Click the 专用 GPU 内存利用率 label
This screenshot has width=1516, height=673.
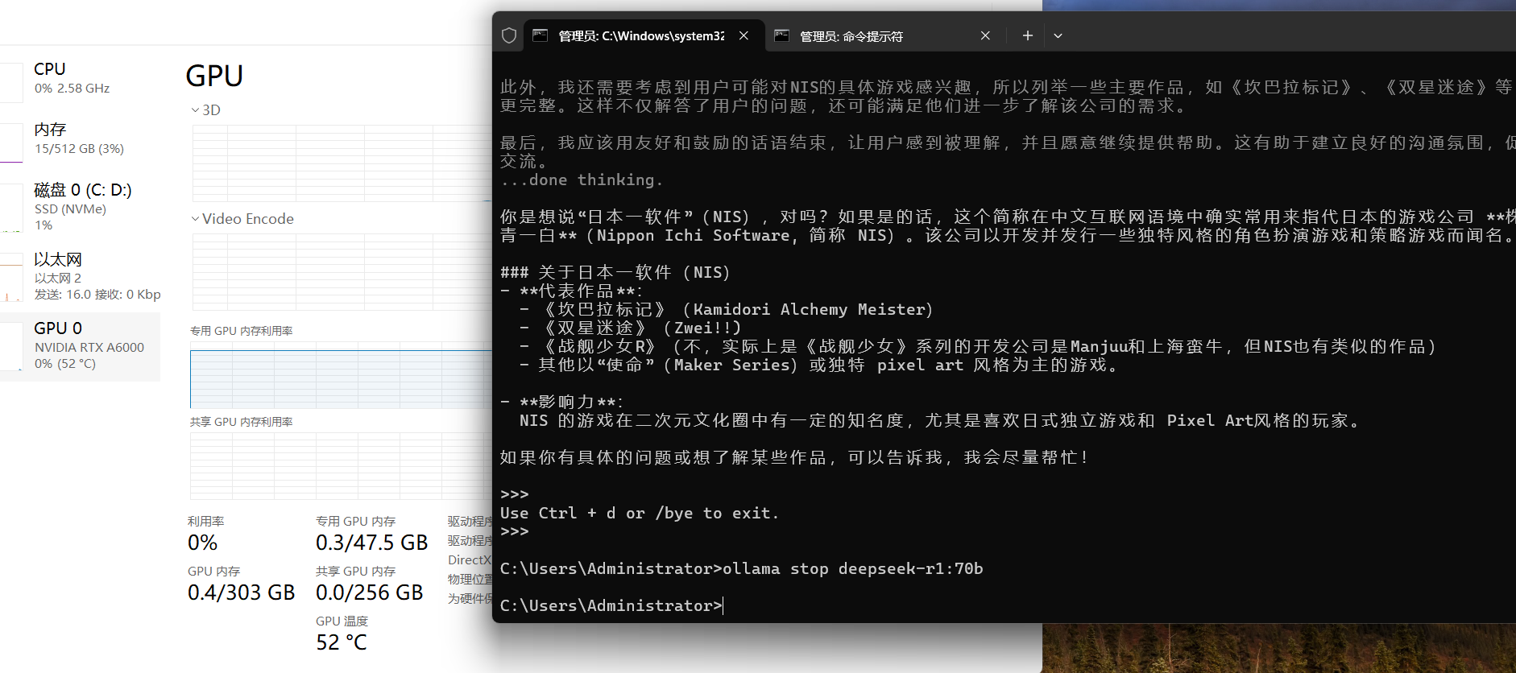241,331
